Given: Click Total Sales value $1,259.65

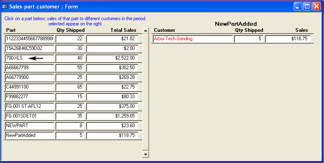Looking at the screenshot, I should coord(112,116).
